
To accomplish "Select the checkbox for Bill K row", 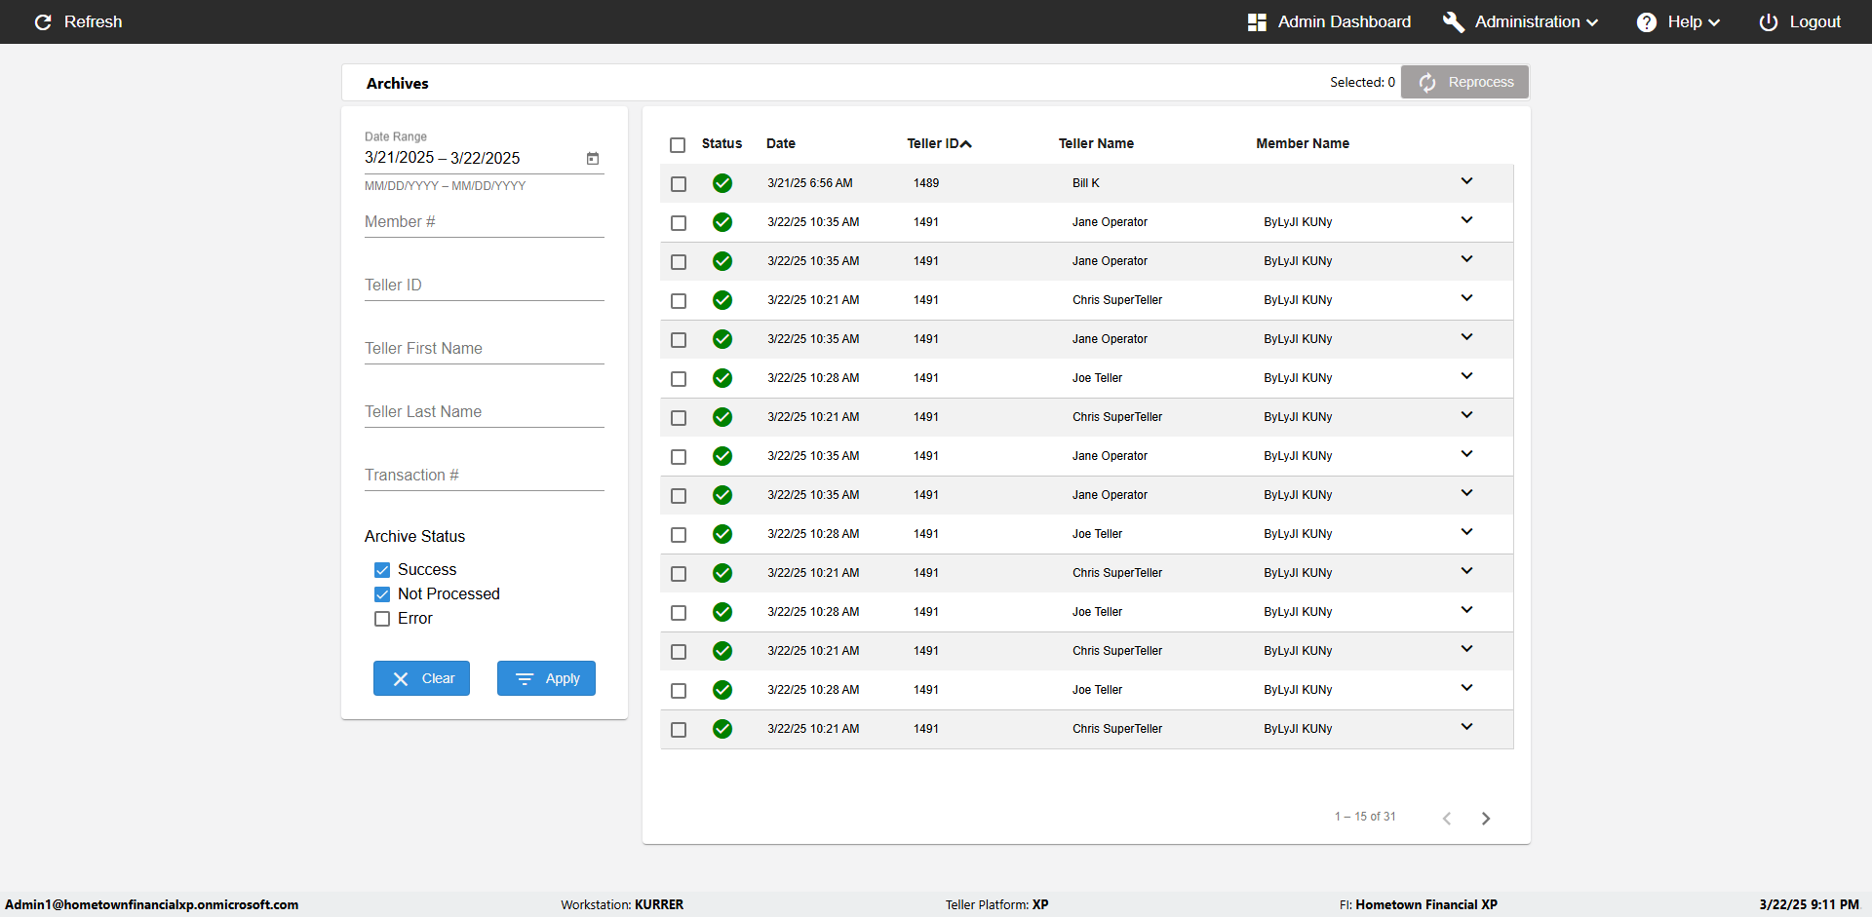I will 679,184.
